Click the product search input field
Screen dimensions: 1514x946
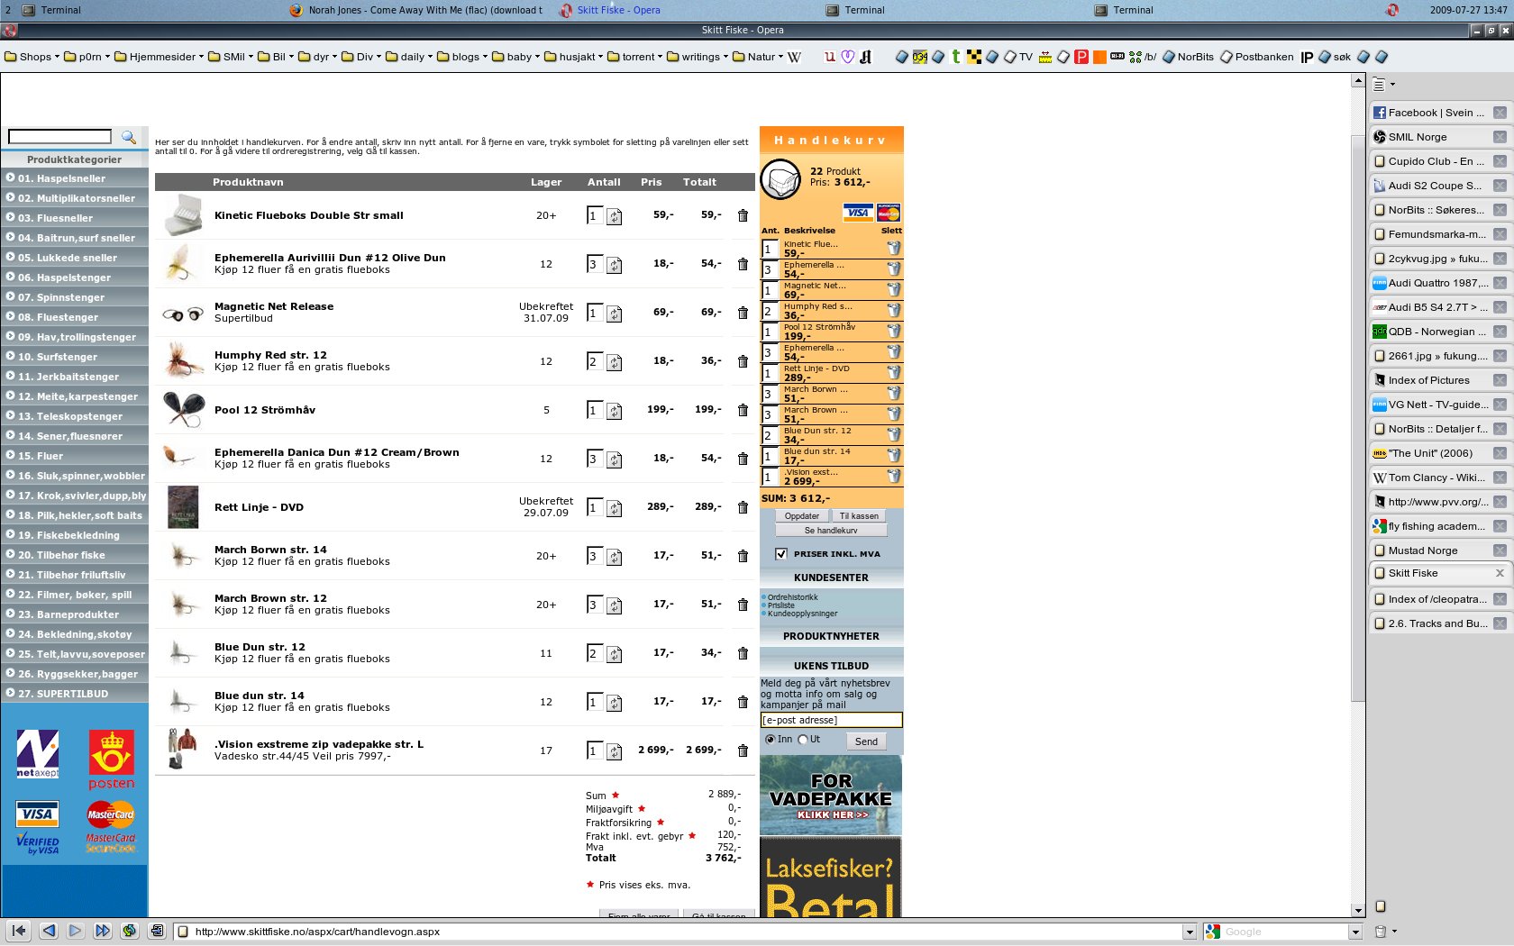point(59,137)
